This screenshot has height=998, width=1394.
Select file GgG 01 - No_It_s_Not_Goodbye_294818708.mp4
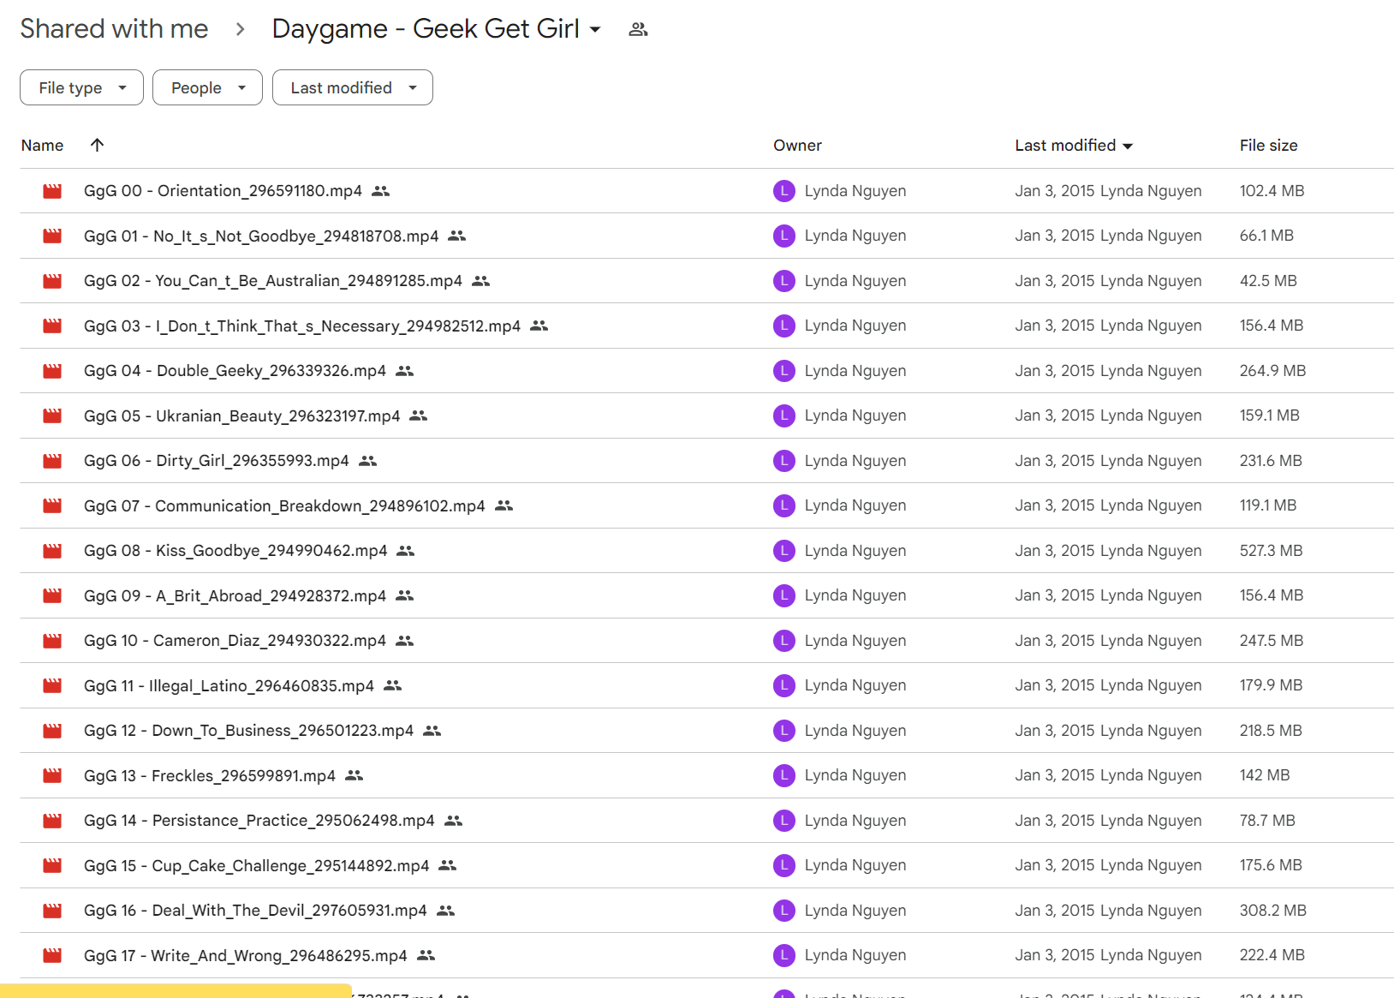[261, 236]
